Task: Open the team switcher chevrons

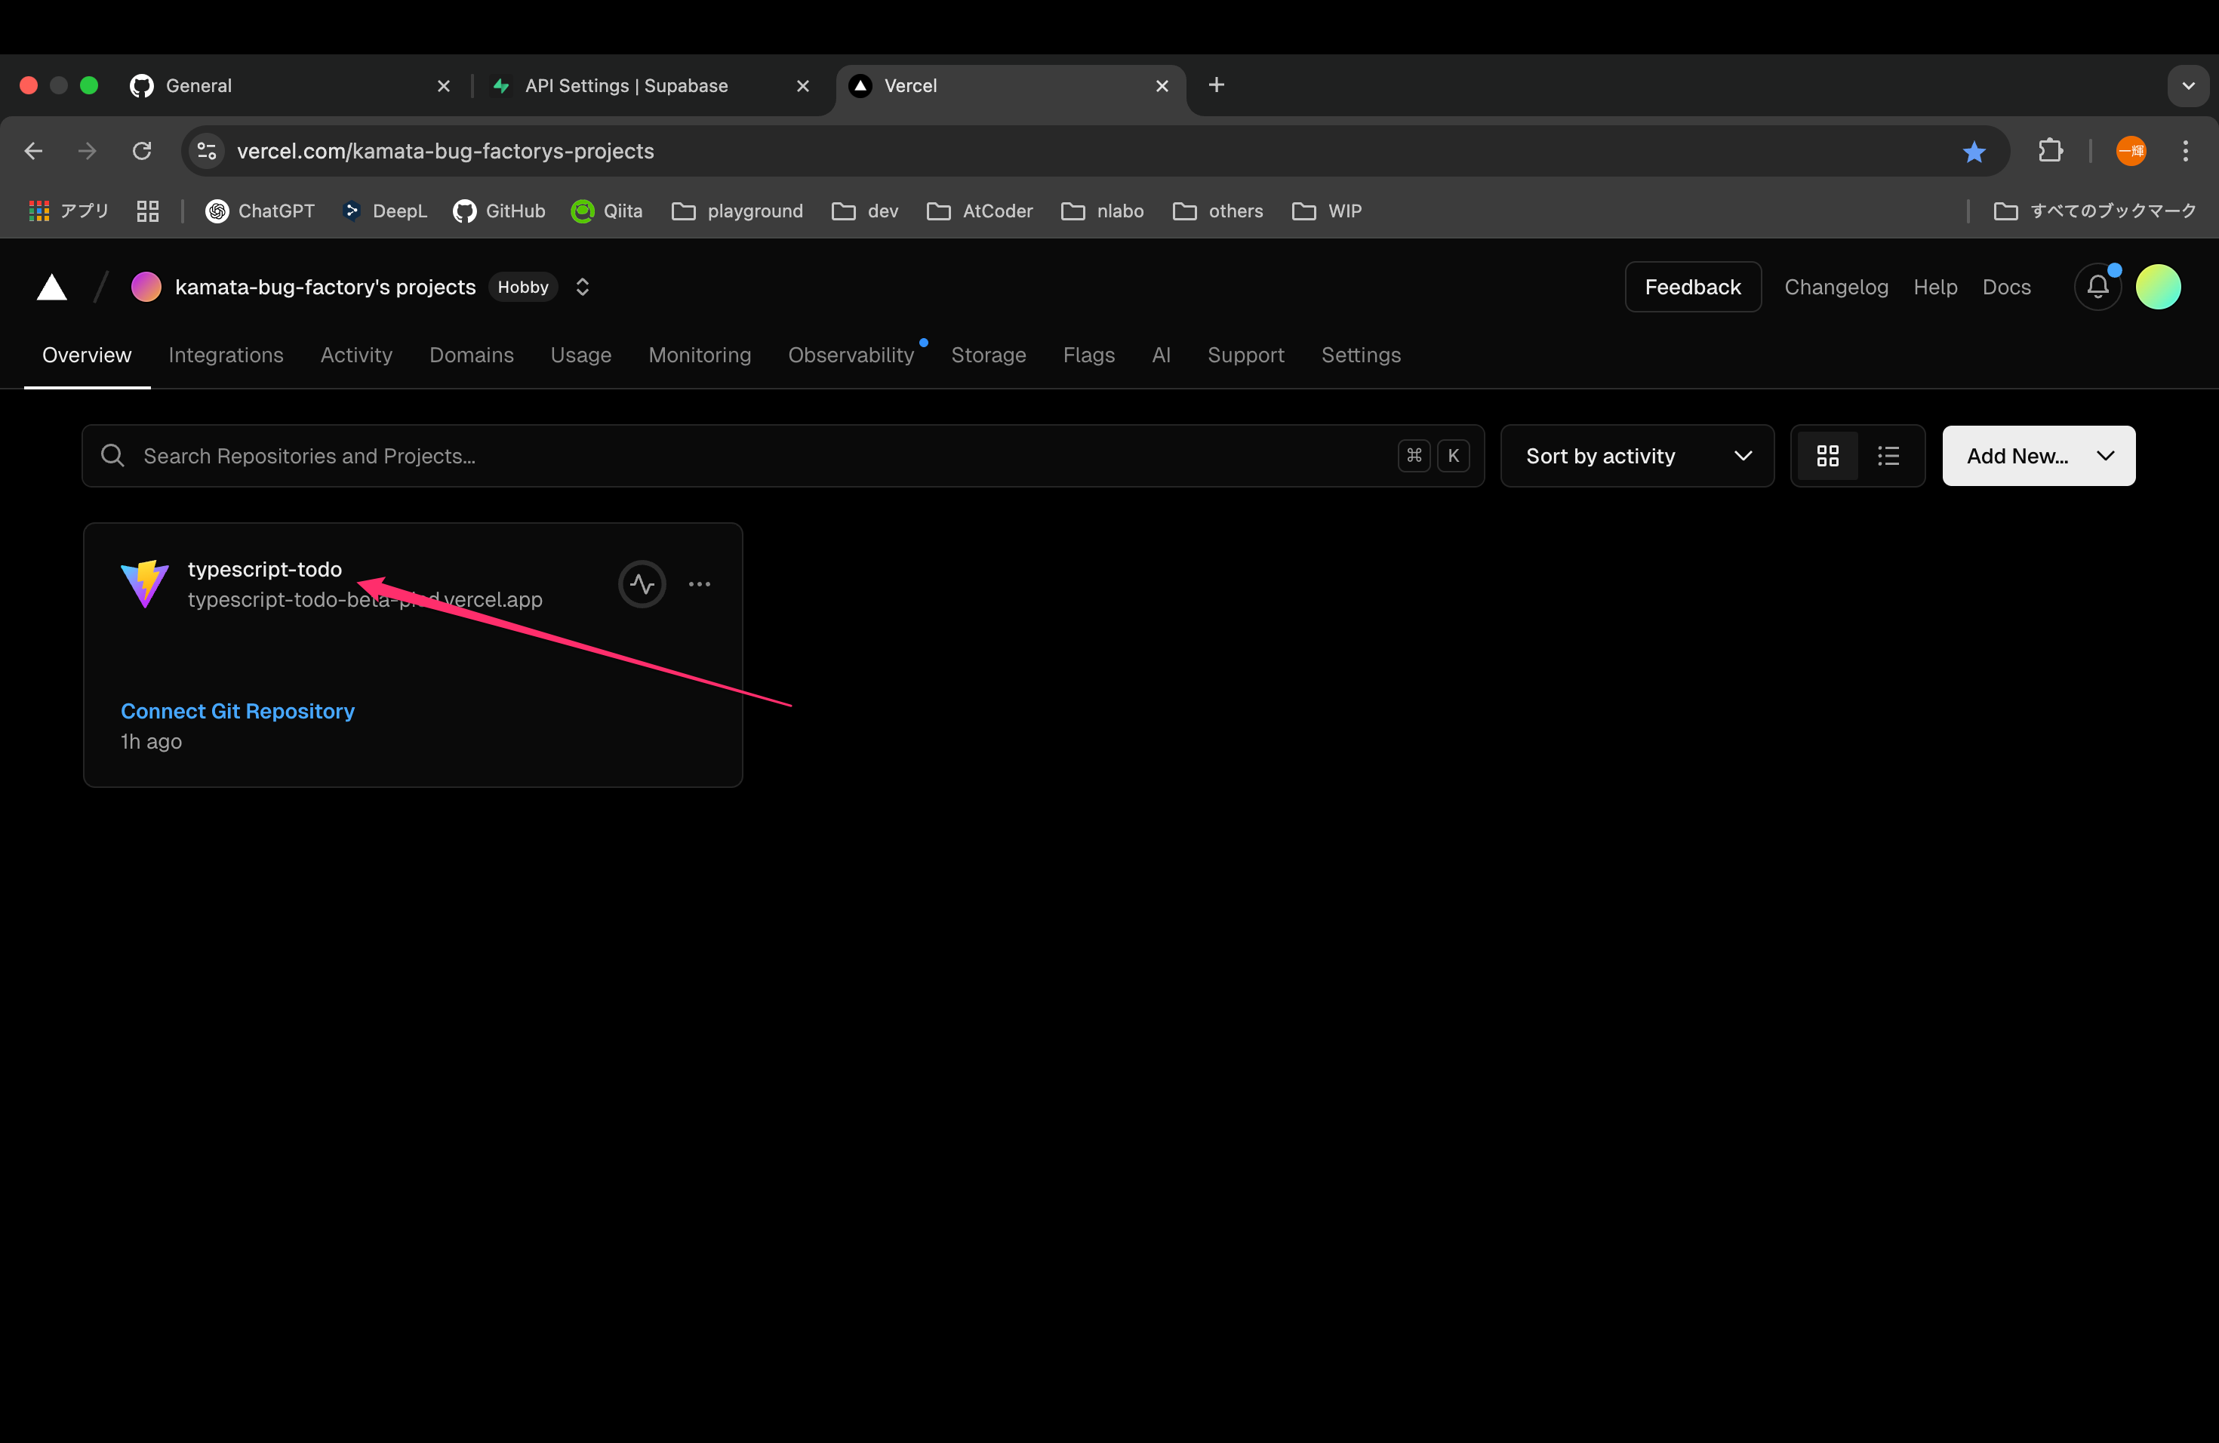Action: coord(583,287)
